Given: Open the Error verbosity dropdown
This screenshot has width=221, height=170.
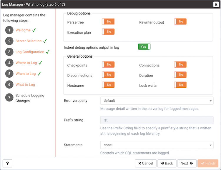Looking at the screenshot, I should (x=157, y=101).
